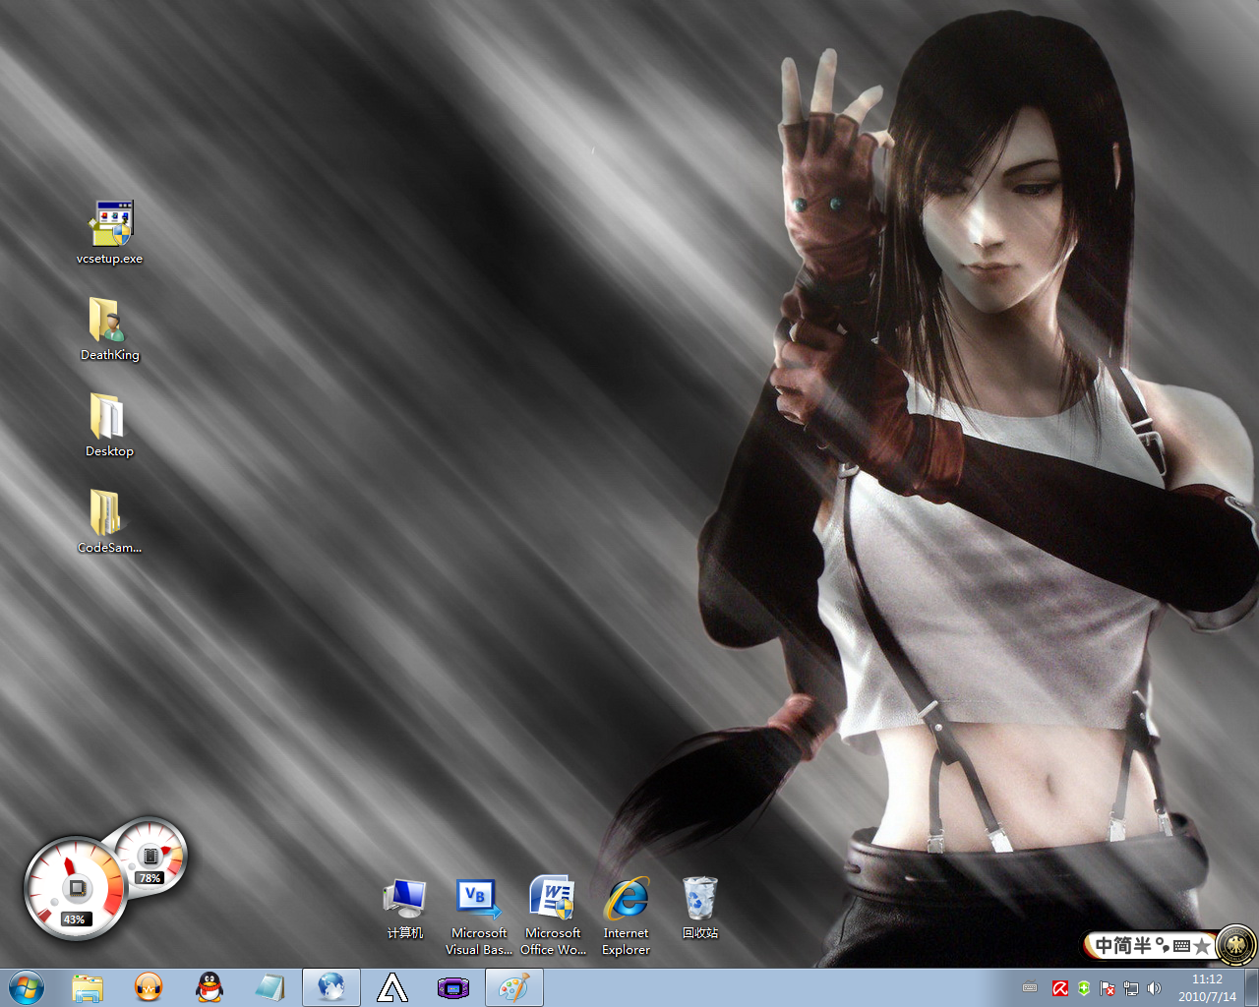Select the DeathKing user folder
The image size is (1259, 1007).
[x=109, y=329]
